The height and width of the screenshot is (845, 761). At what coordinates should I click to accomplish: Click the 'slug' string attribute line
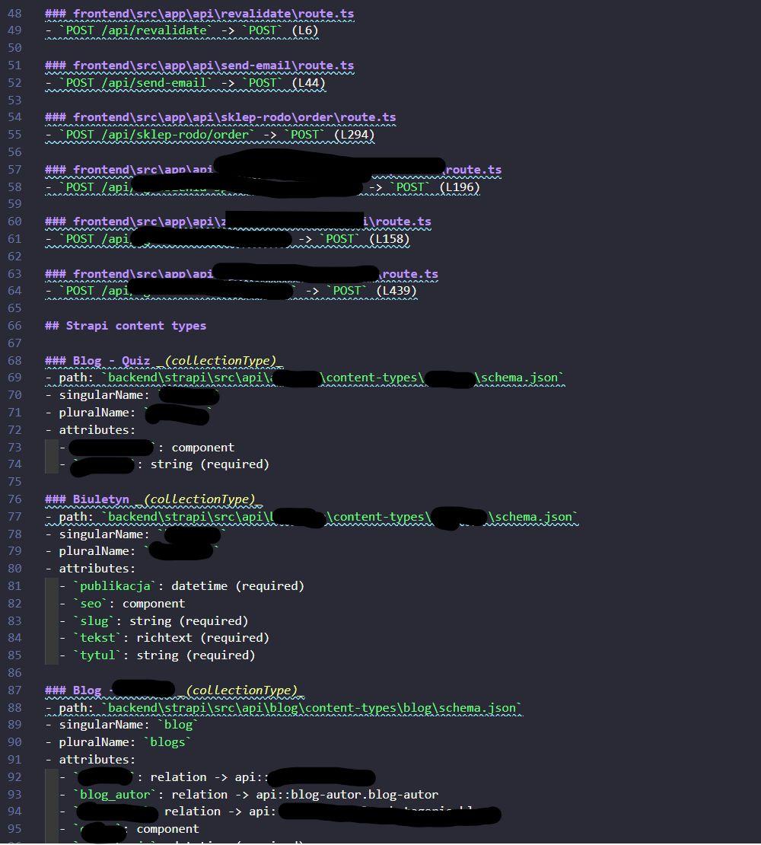pyautogui.click(x=154, y=621)
